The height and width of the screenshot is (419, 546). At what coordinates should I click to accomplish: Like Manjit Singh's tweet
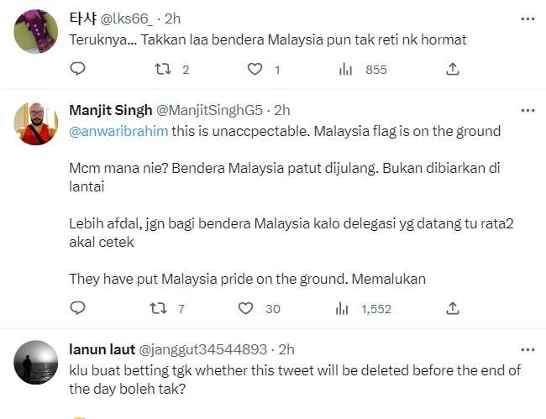[245, 309]
